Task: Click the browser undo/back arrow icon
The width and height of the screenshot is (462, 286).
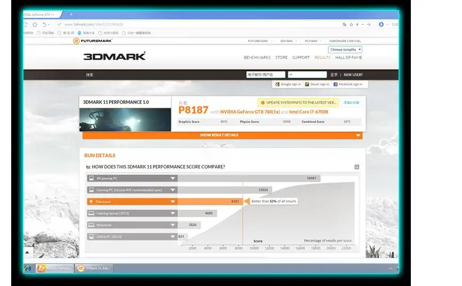Action: pyautogui.click(x=44, y=24)
